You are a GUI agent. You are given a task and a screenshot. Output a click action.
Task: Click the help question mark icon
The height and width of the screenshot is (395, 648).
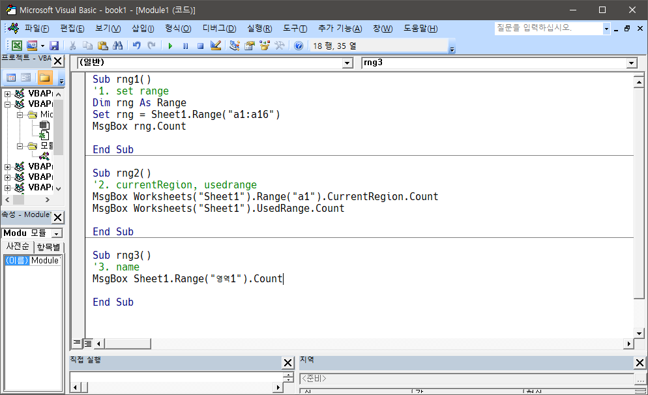point(299,46)
